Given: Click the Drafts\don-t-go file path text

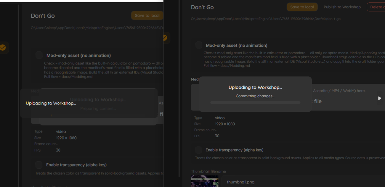Looking at the screenshot, I should pyautogui.click(x=266, y=19).
